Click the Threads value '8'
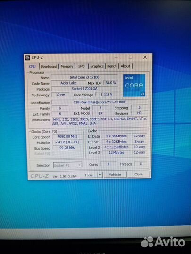This screenshot has width=191, height=254. (141, 164)
